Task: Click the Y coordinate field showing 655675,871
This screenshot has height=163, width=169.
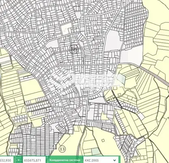Action: click(x=34, y=161)
